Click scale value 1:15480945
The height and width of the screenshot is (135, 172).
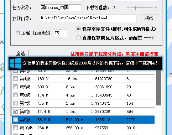[x=102, y=95]
